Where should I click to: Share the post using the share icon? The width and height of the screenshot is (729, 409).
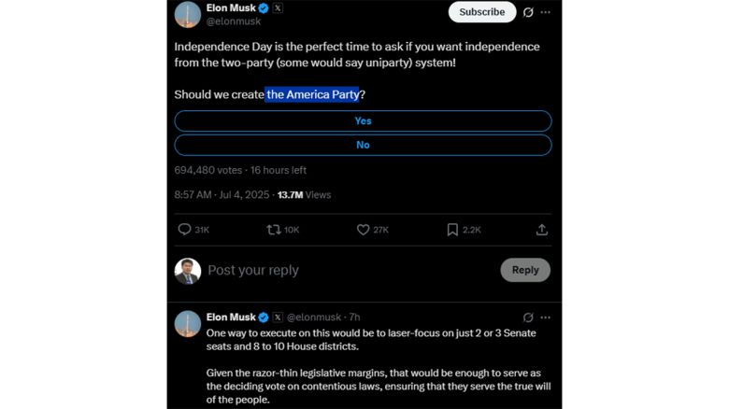[x=542, y=230]
